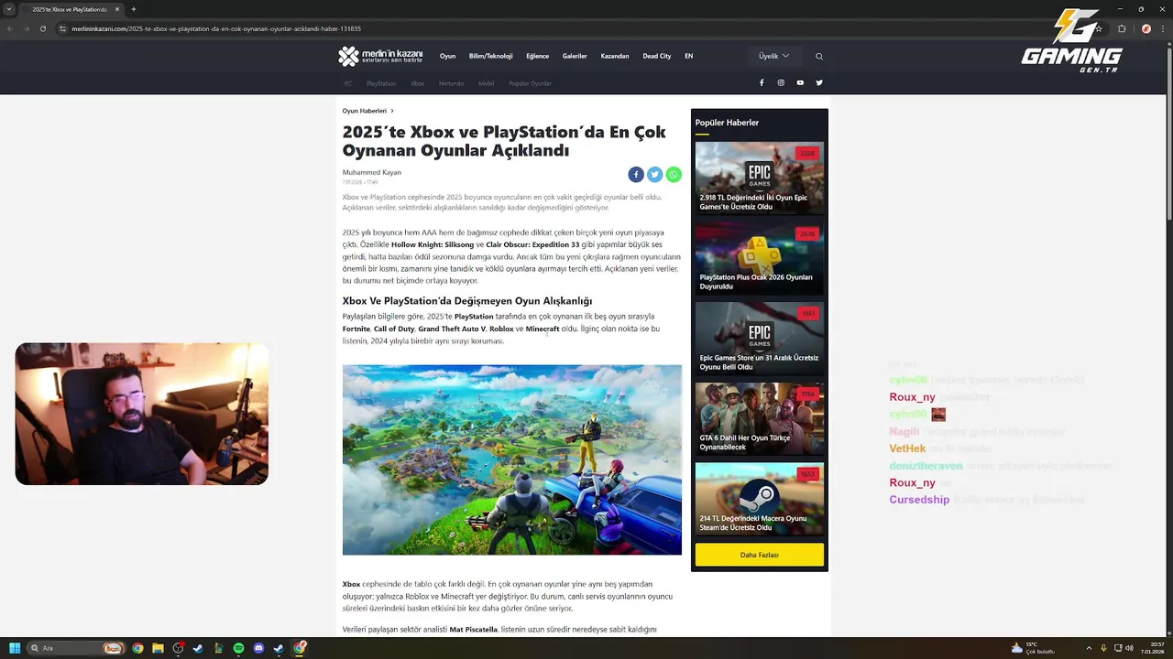
Task: Select the PlayStation sub-navigation tab
Action: 381,83
